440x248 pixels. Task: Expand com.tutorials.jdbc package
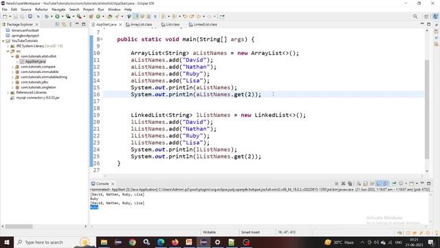[x=12, y=82]
